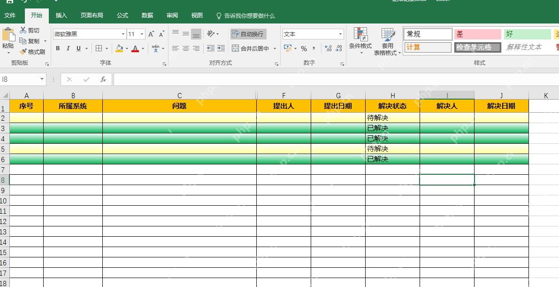Activate the 格式刷 format painter
This screenshot has width=559, height=287.
point(32,52)
